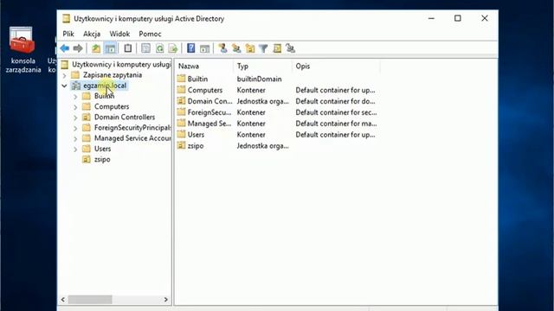Open the Plik menu

[68, 34]
